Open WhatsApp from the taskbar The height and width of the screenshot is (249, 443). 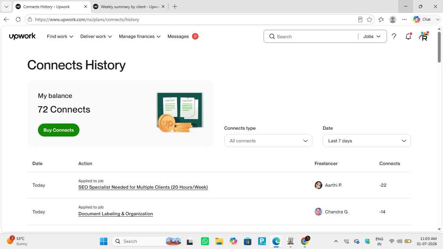[205, 241]
